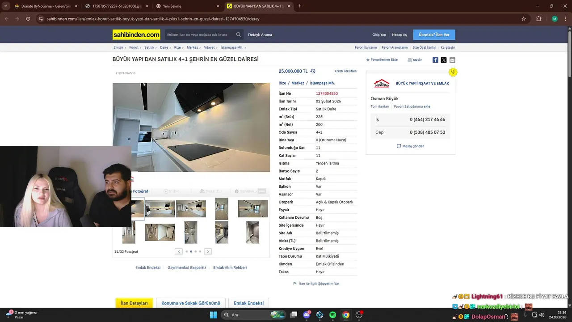Open Chrome profile avatar M
This screenshot has width=572, height=322.
(555, 19)
